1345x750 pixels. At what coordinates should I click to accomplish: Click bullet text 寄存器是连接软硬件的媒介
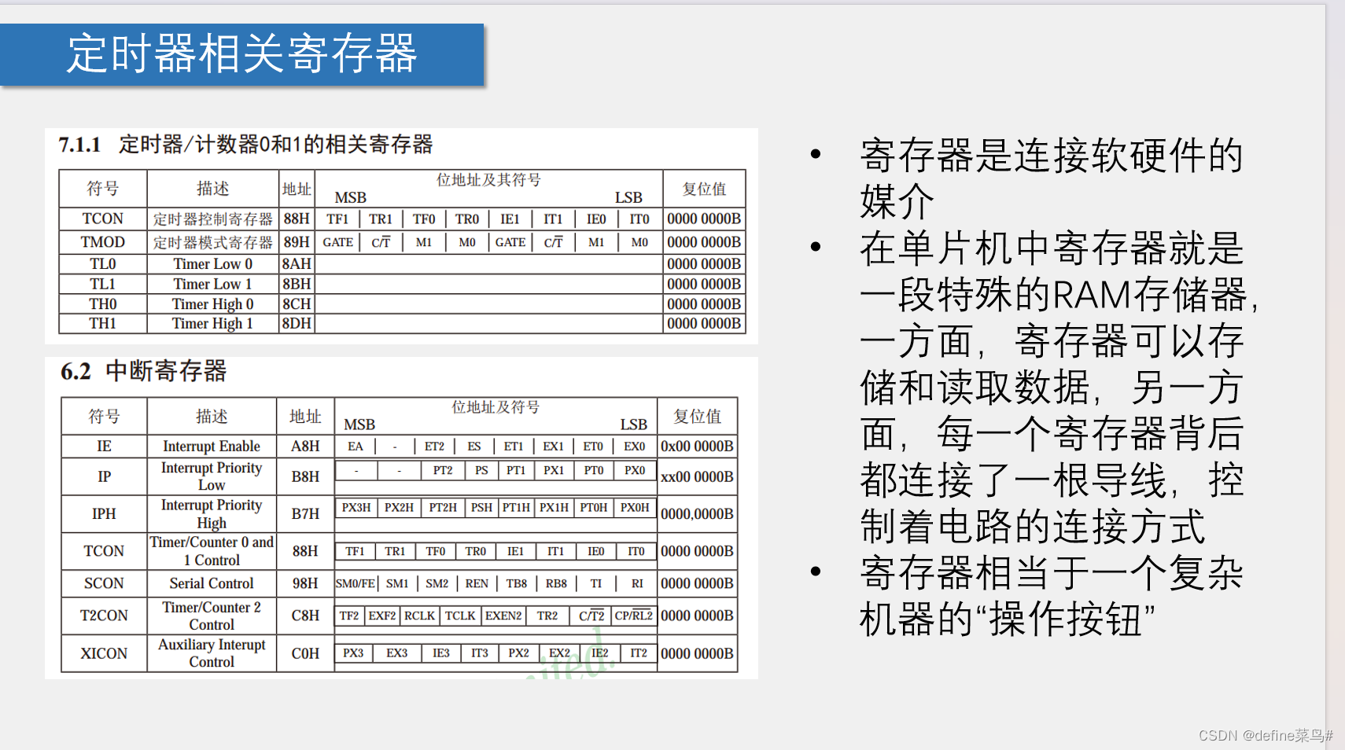point(1052,178)
